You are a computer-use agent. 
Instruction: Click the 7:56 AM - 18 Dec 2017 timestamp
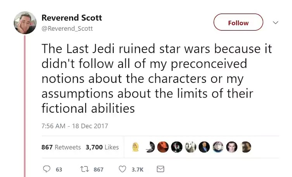click(x=74, y=126)
